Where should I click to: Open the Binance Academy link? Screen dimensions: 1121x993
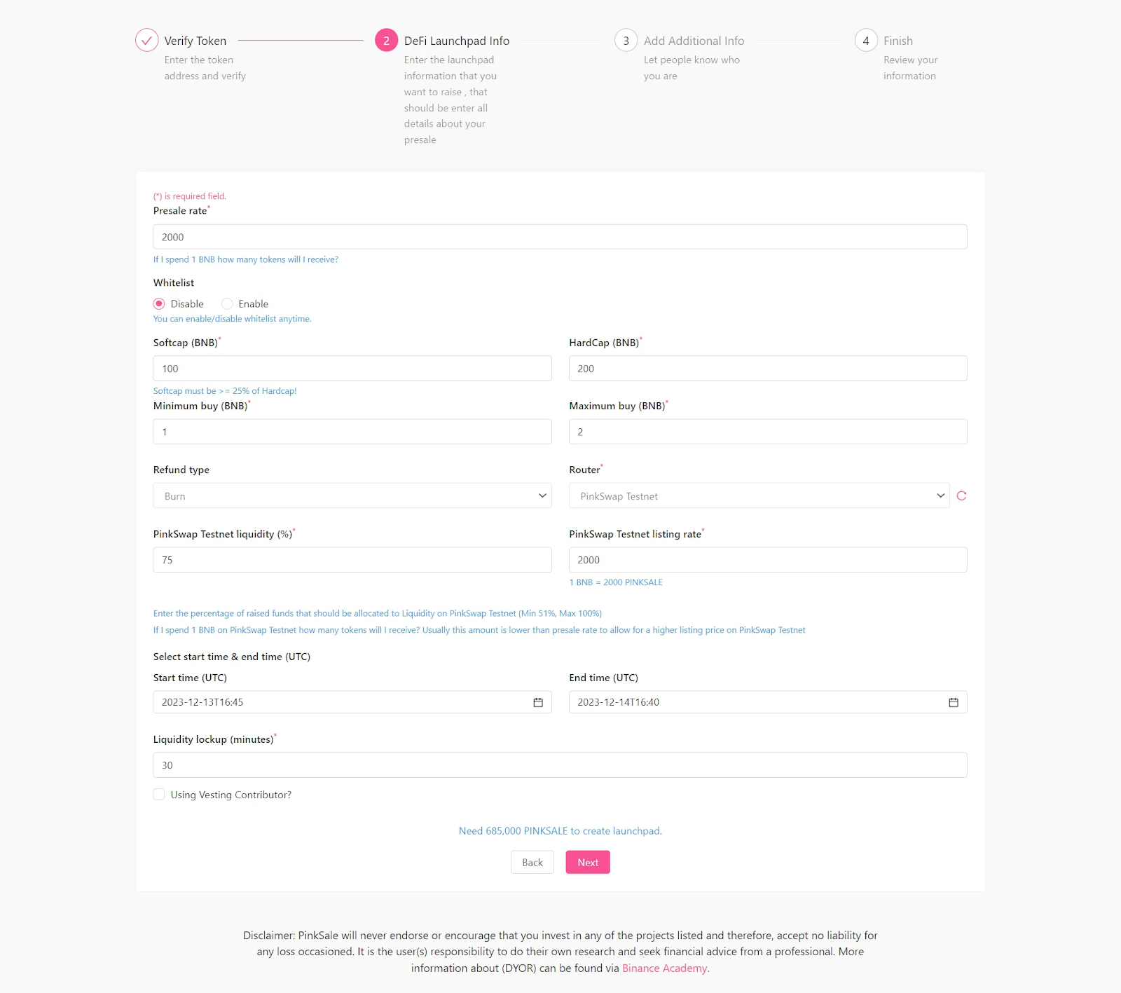(665, 968)
